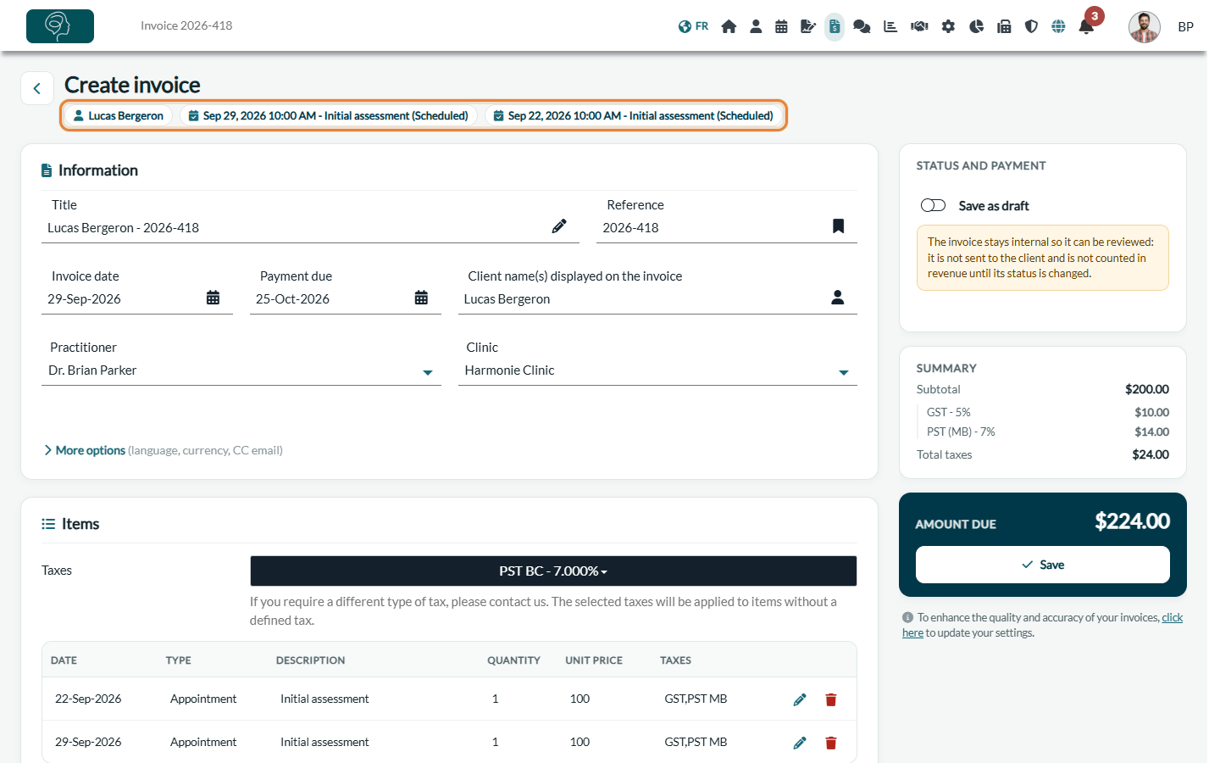Click the Reference bookmark icon

click(838, 226)
